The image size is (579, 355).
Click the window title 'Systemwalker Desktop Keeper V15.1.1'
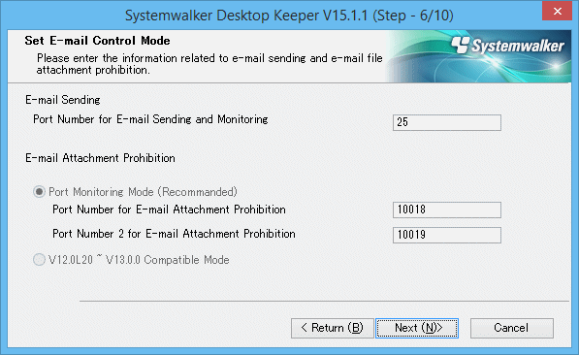[246, 16]
